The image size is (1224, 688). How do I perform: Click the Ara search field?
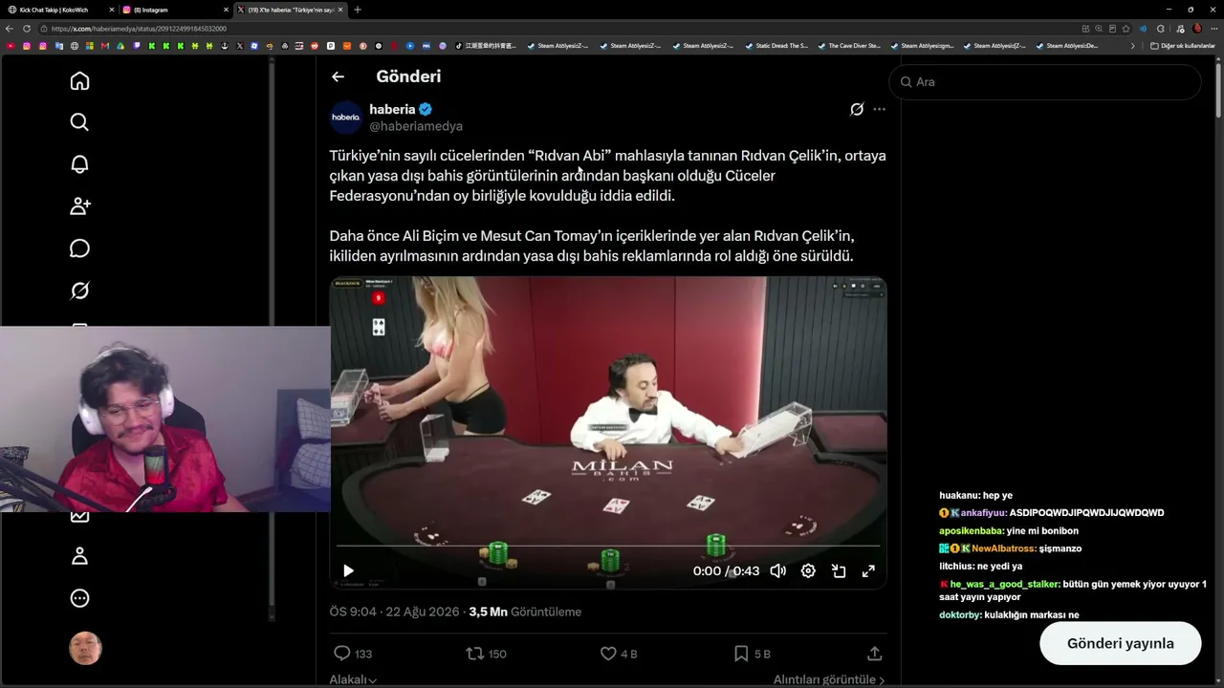tap(1045, 82)
